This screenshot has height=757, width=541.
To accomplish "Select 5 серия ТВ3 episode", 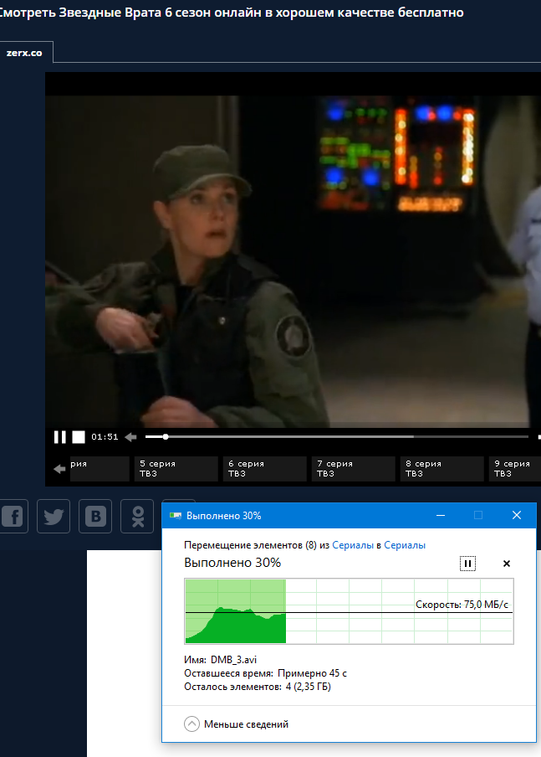I will pos(176,469).
